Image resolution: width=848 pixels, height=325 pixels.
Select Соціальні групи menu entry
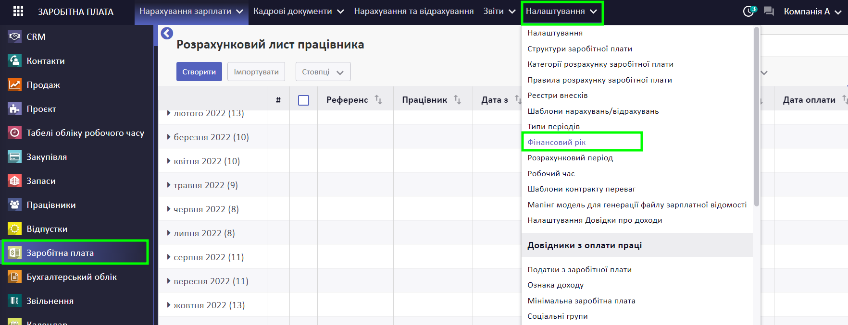(558, 316)
